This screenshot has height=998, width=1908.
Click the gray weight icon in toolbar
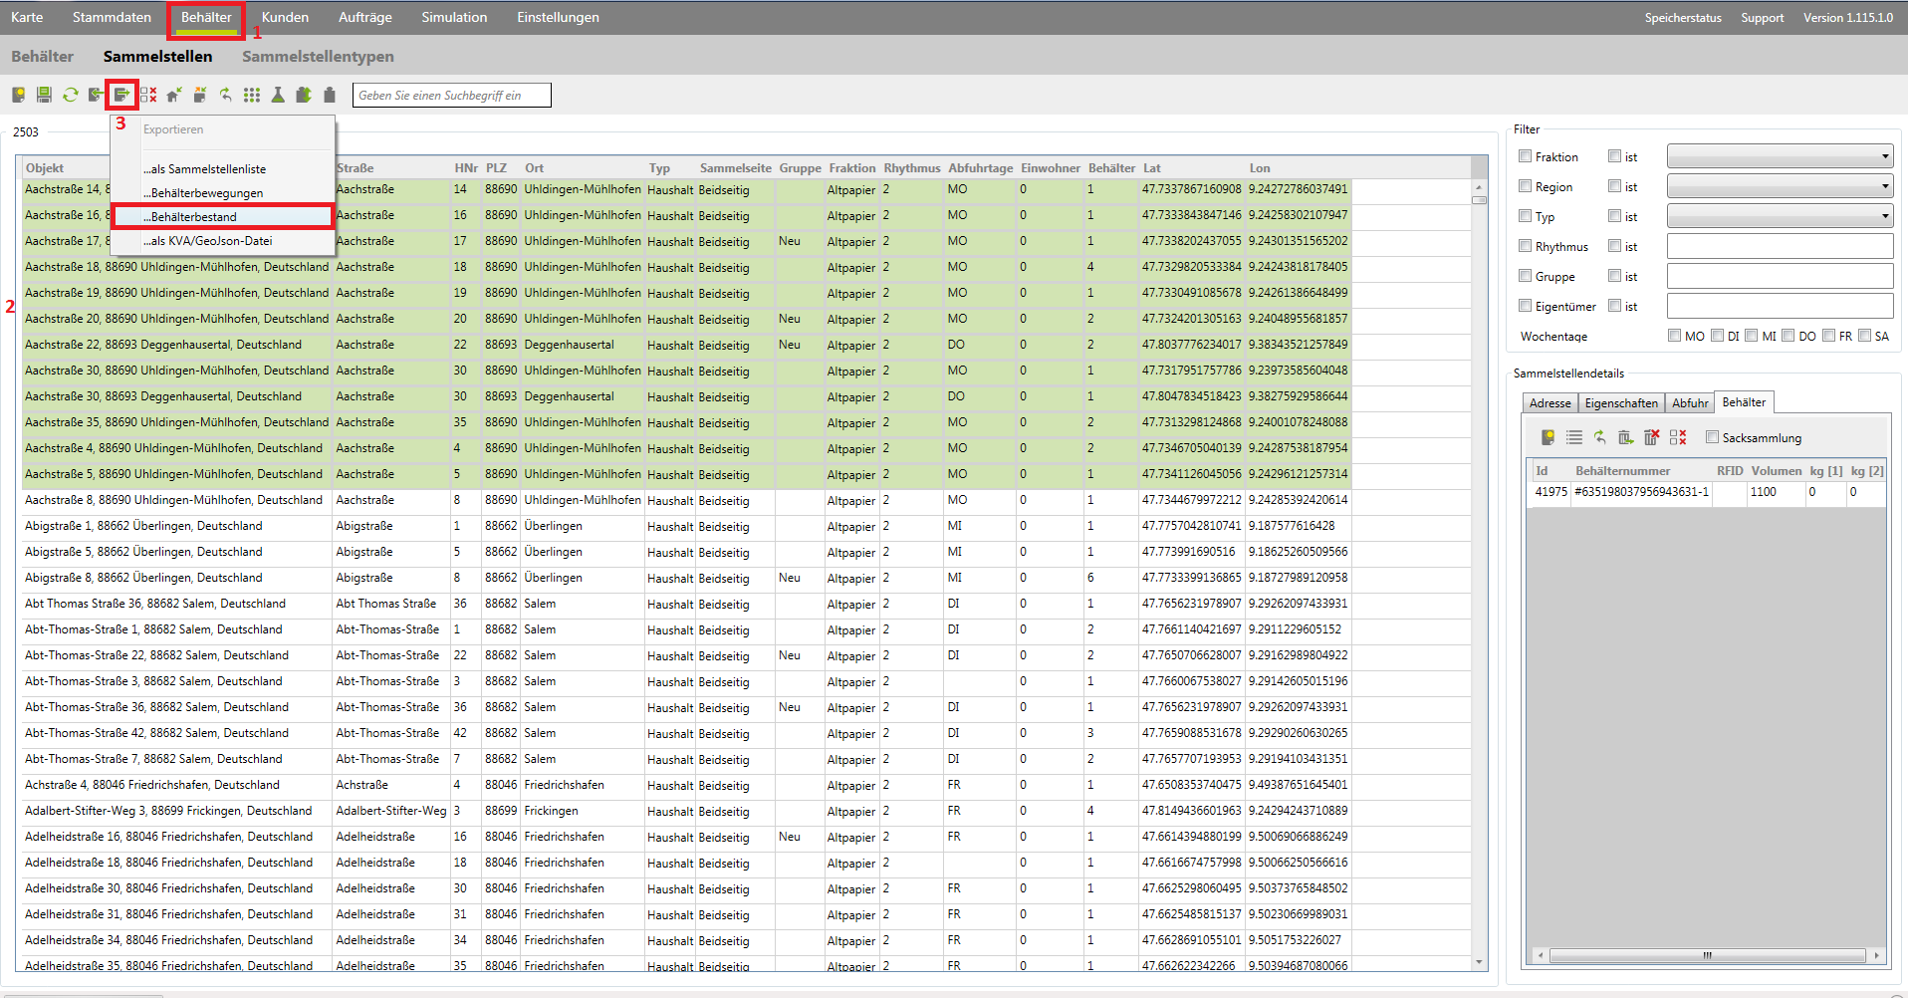point(330,95)
